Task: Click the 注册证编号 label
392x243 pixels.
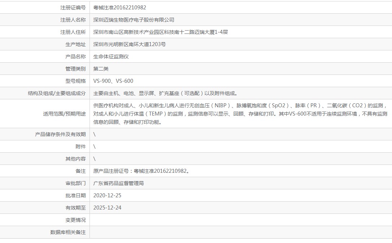Action: (73, 8)
